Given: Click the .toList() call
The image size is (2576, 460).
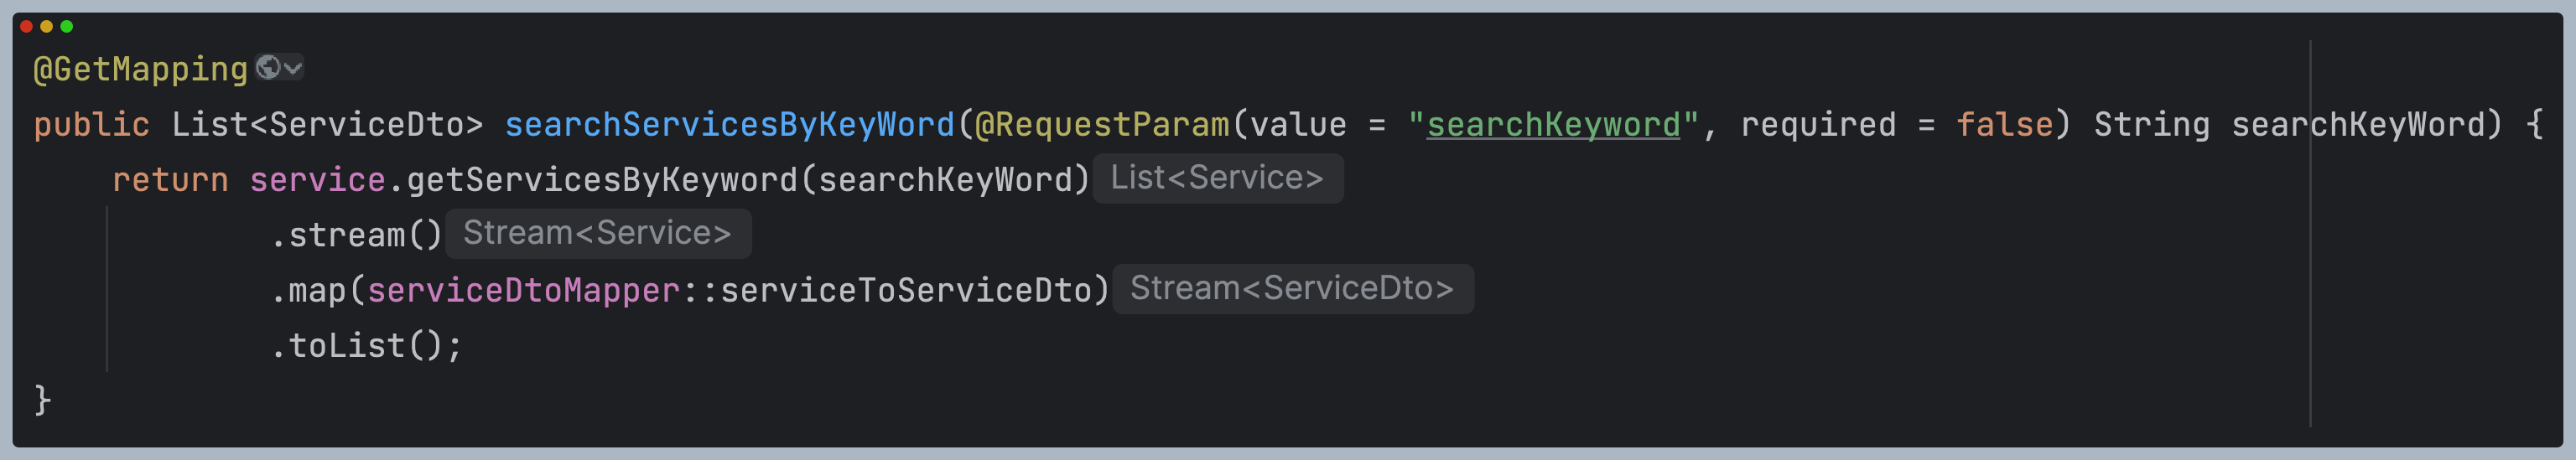Looking at the screenshot, I should pyautogui.click(x=364, y=346).
